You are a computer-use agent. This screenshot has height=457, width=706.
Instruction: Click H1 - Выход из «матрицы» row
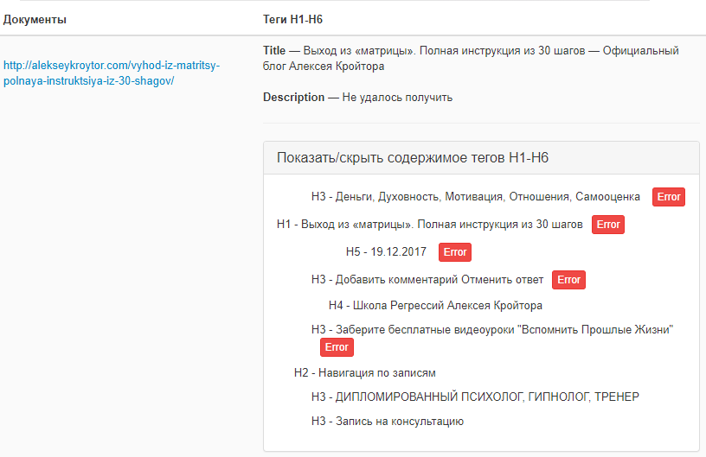point(429,225)
